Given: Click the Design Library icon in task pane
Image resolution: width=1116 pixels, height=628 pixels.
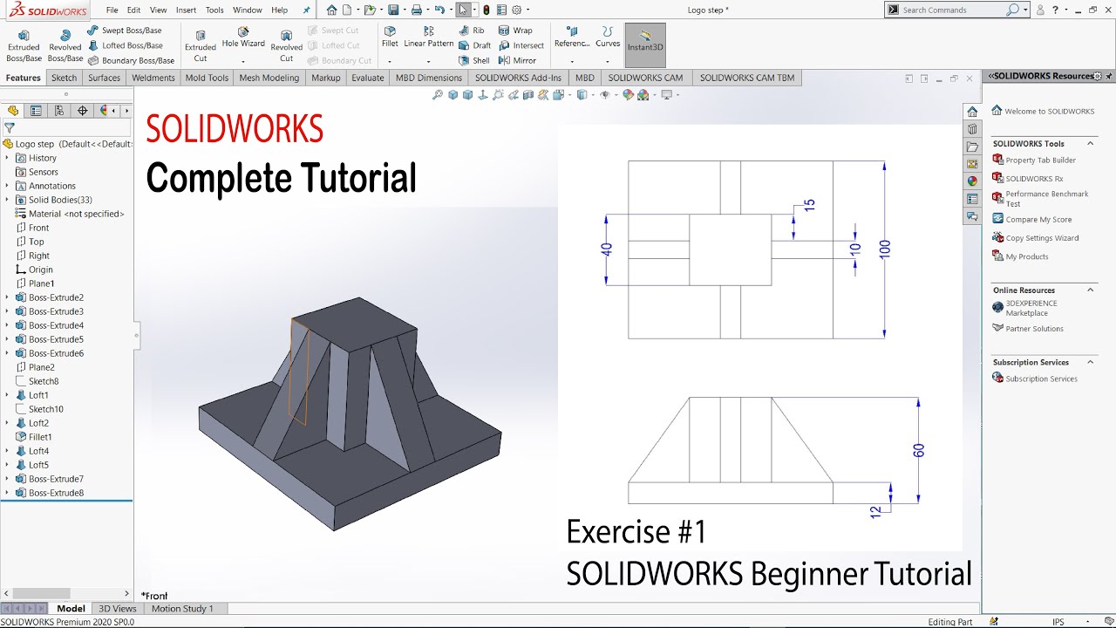Looking at the screenshot, I should click(972, 129).
